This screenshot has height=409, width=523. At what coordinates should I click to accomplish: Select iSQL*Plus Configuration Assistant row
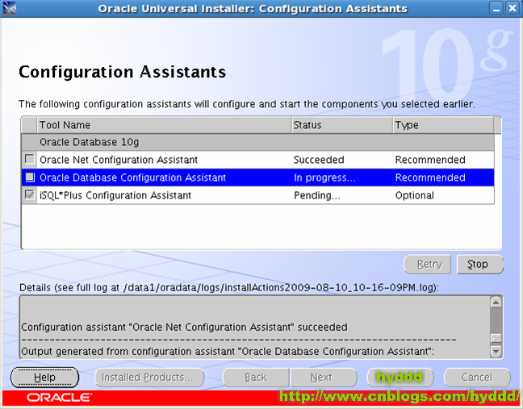click(x=257, y=195)
